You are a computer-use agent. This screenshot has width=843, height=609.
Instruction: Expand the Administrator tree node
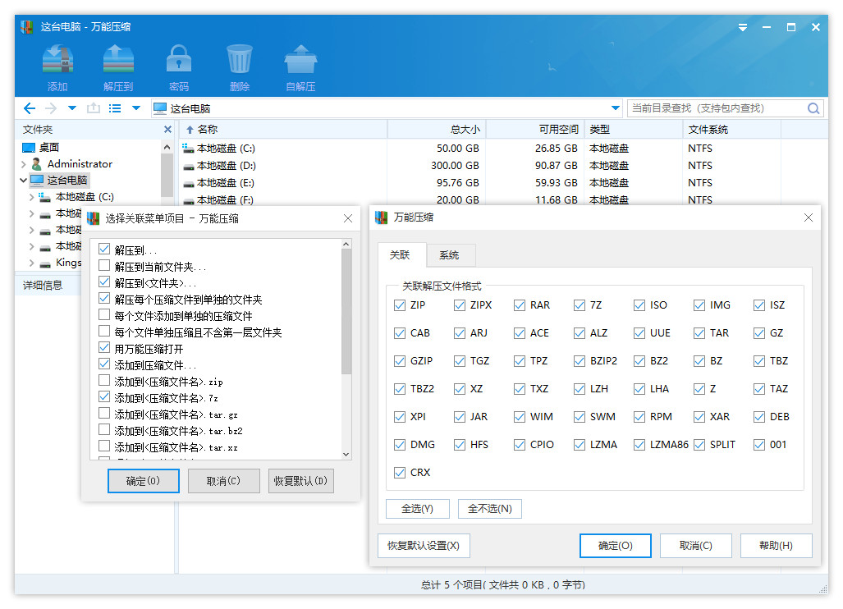[x=23, y=164]
